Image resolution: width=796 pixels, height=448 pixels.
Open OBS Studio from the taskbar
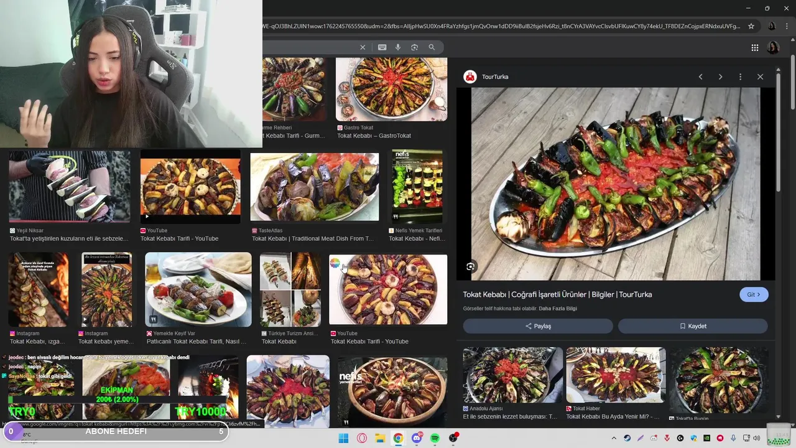[x=453, y=438]
